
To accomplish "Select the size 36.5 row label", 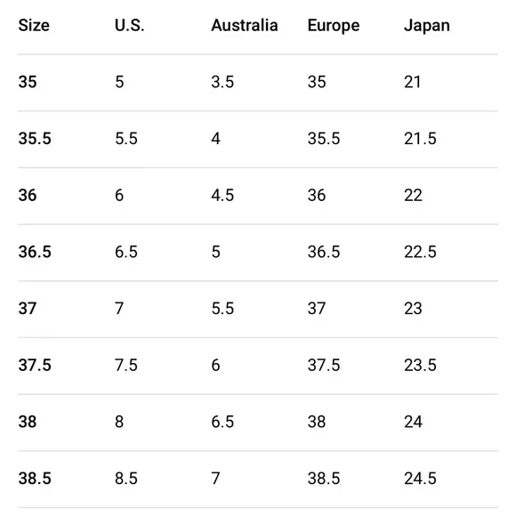I will (35, 252).
